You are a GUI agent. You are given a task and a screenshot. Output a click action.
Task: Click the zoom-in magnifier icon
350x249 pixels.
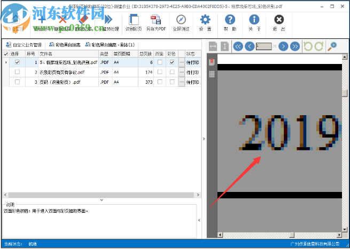point(332,46)
